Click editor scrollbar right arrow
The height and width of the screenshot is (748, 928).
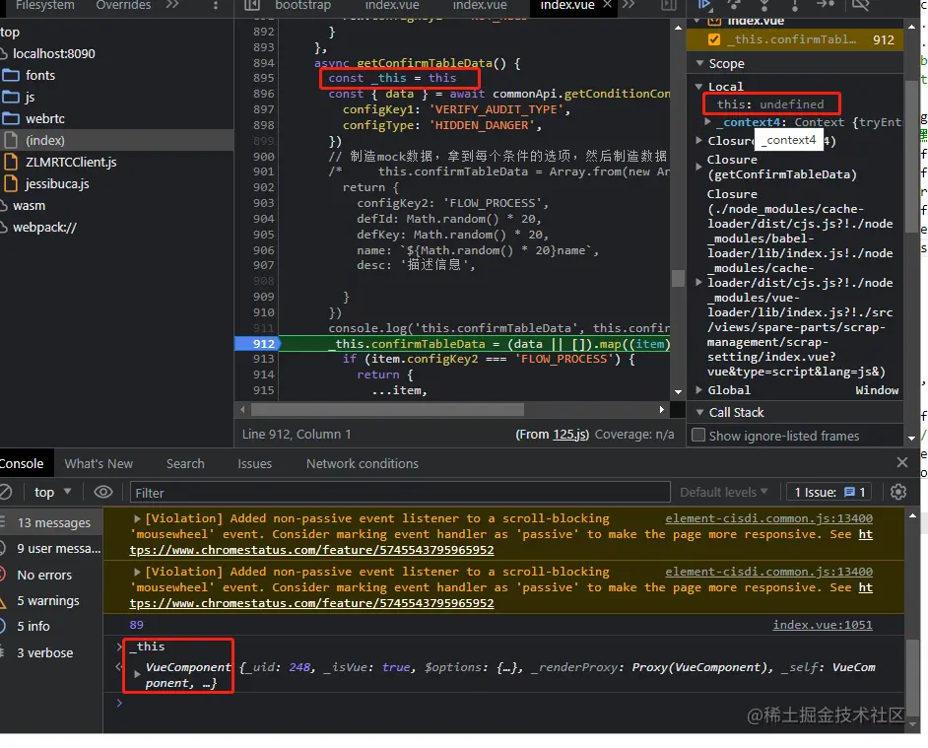[662, 409]
